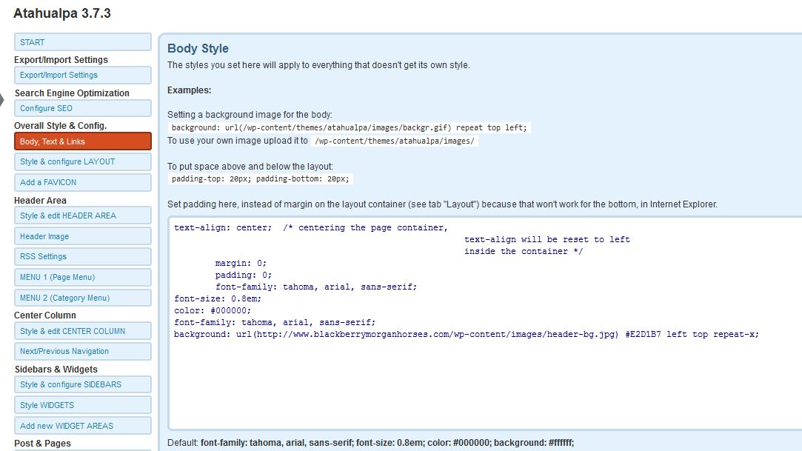
Task: Click the Search Engine Optimization label
Action: 72,93
